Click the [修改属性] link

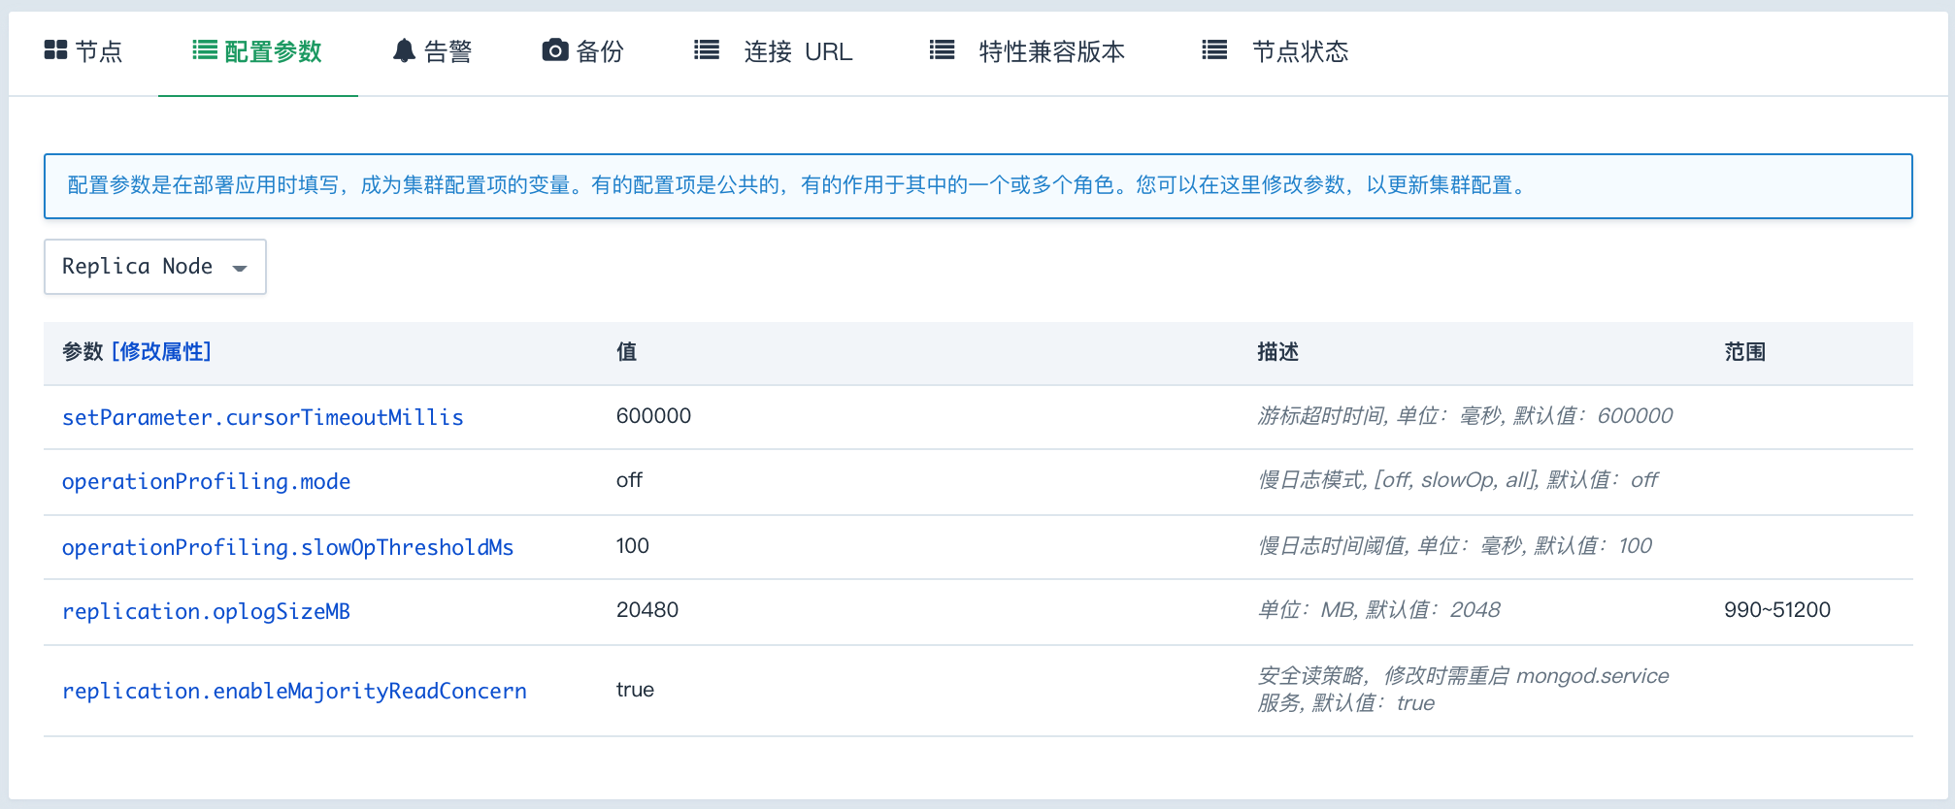click(161, 352)
